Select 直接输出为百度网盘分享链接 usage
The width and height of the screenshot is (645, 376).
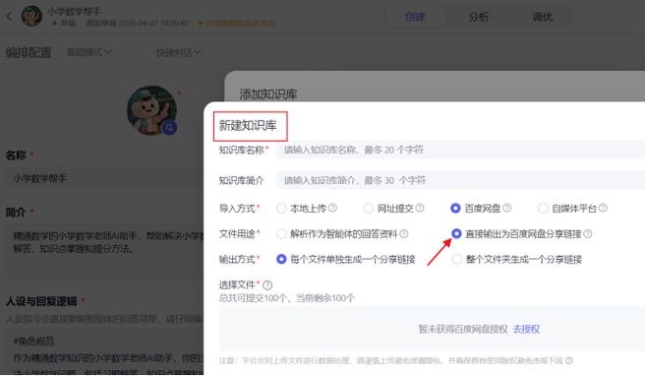coord(456,233)
